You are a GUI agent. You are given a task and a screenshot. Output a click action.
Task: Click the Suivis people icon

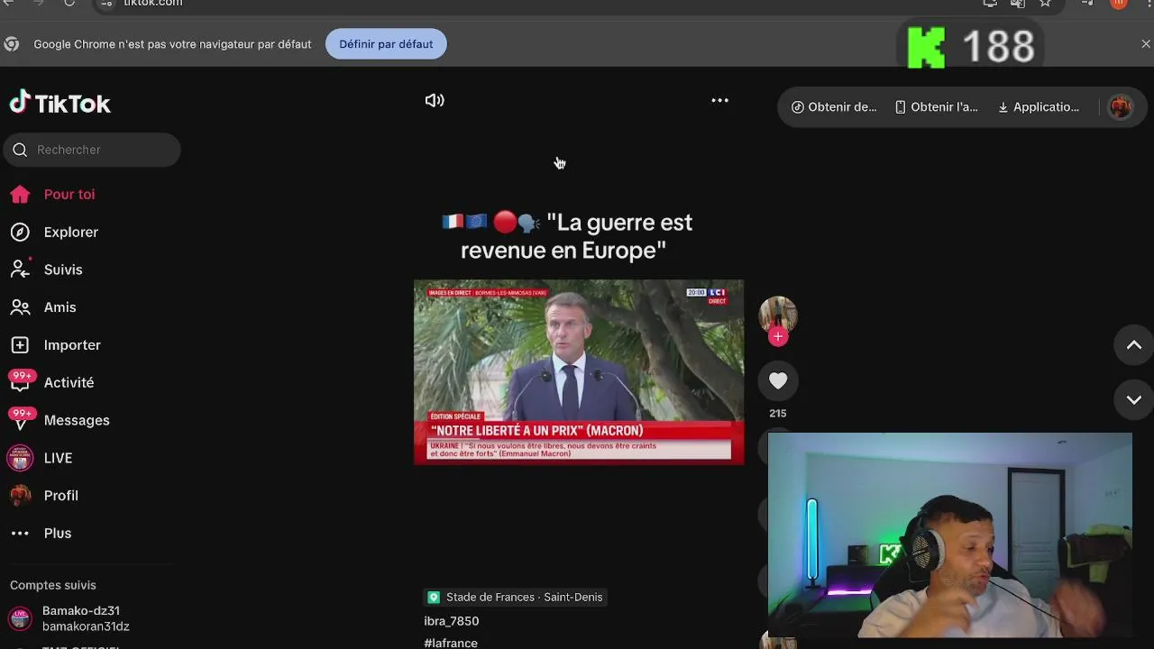pos(20,270)
